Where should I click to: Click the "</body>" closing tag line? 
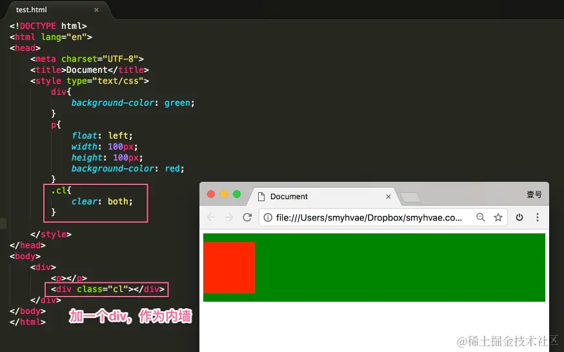tap(28, 311)
